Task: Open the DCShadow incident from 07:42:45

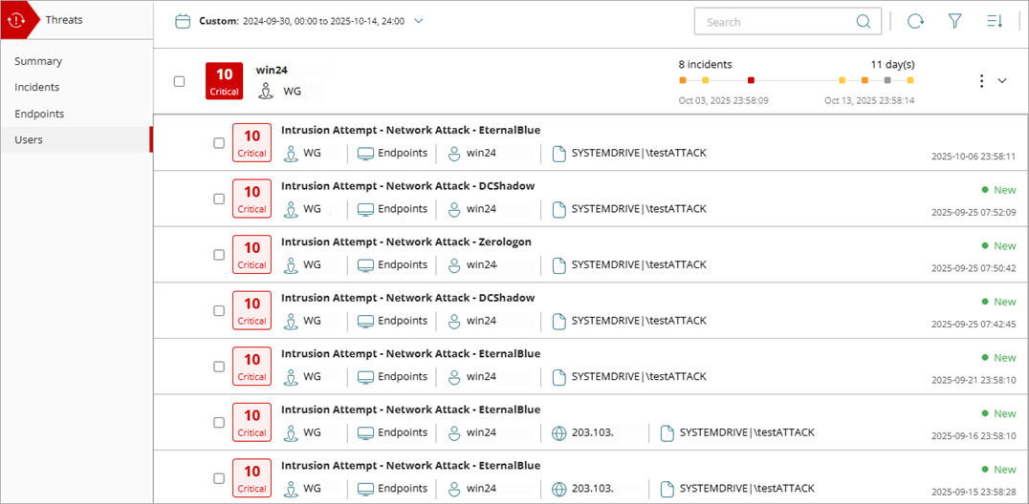Action: pyautogui.click(x=408, y=298)
